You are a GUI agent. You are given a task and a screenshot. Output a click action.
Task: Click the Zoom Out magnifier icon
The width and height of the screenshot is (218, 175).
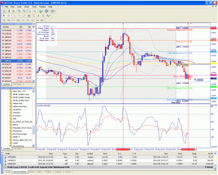24,11
